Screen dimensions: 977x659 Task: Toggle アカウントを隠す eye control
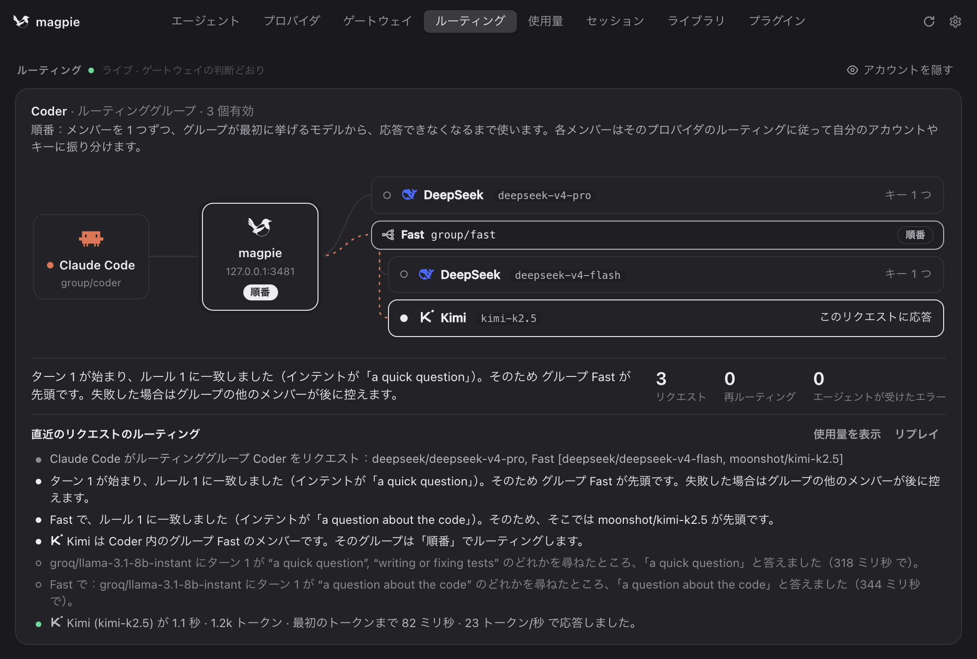[899, 70]
